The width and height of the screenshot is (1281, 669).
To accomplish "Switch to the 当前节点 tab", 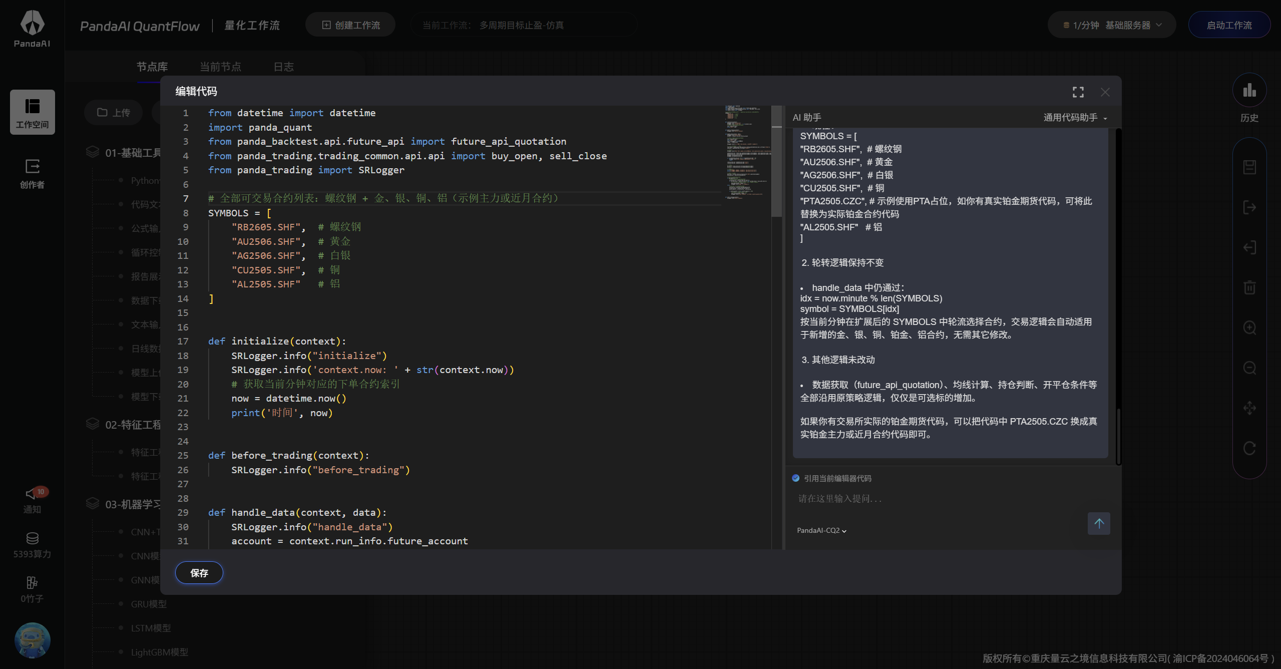I will 220,67.
